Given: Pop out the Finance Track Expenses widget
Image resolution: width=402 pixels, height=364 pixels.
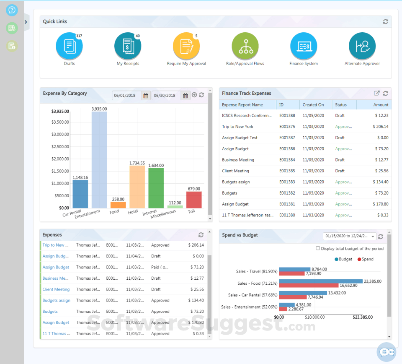Looking at the screenshot, I should click(376, 93).
